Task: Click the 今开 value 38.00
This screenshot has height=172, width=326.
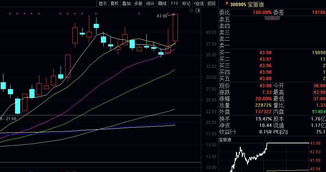Action: pos(320,86)
